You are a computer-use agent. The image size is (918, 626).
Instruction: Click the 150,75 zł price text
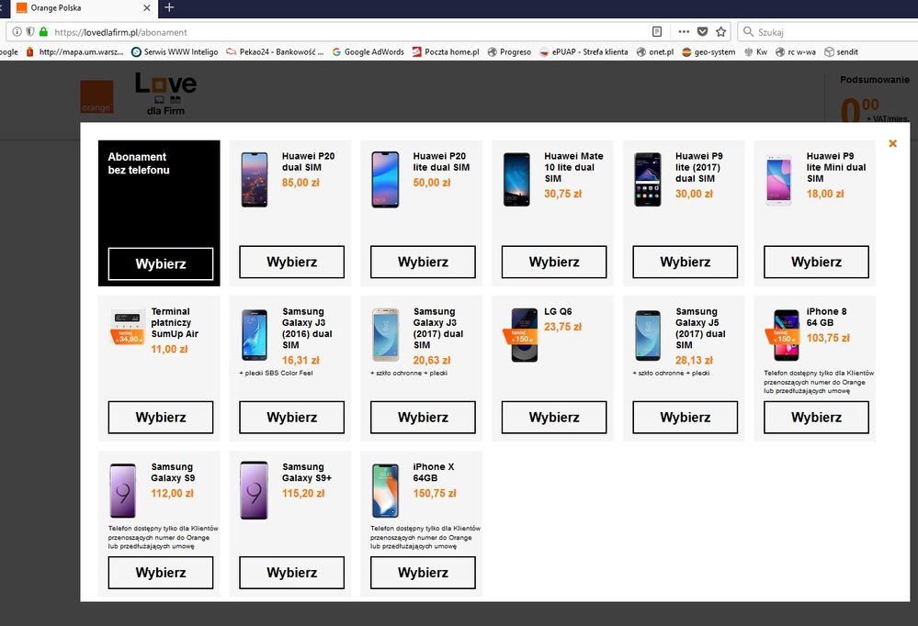pyautogui.click(x=435, y=493)
